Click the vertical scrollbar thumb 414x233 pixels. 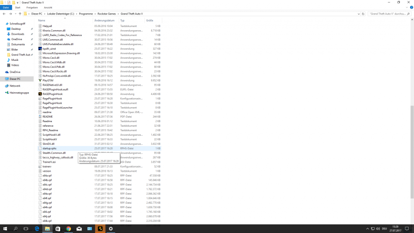pyautogui.click(x=412, y=152)
